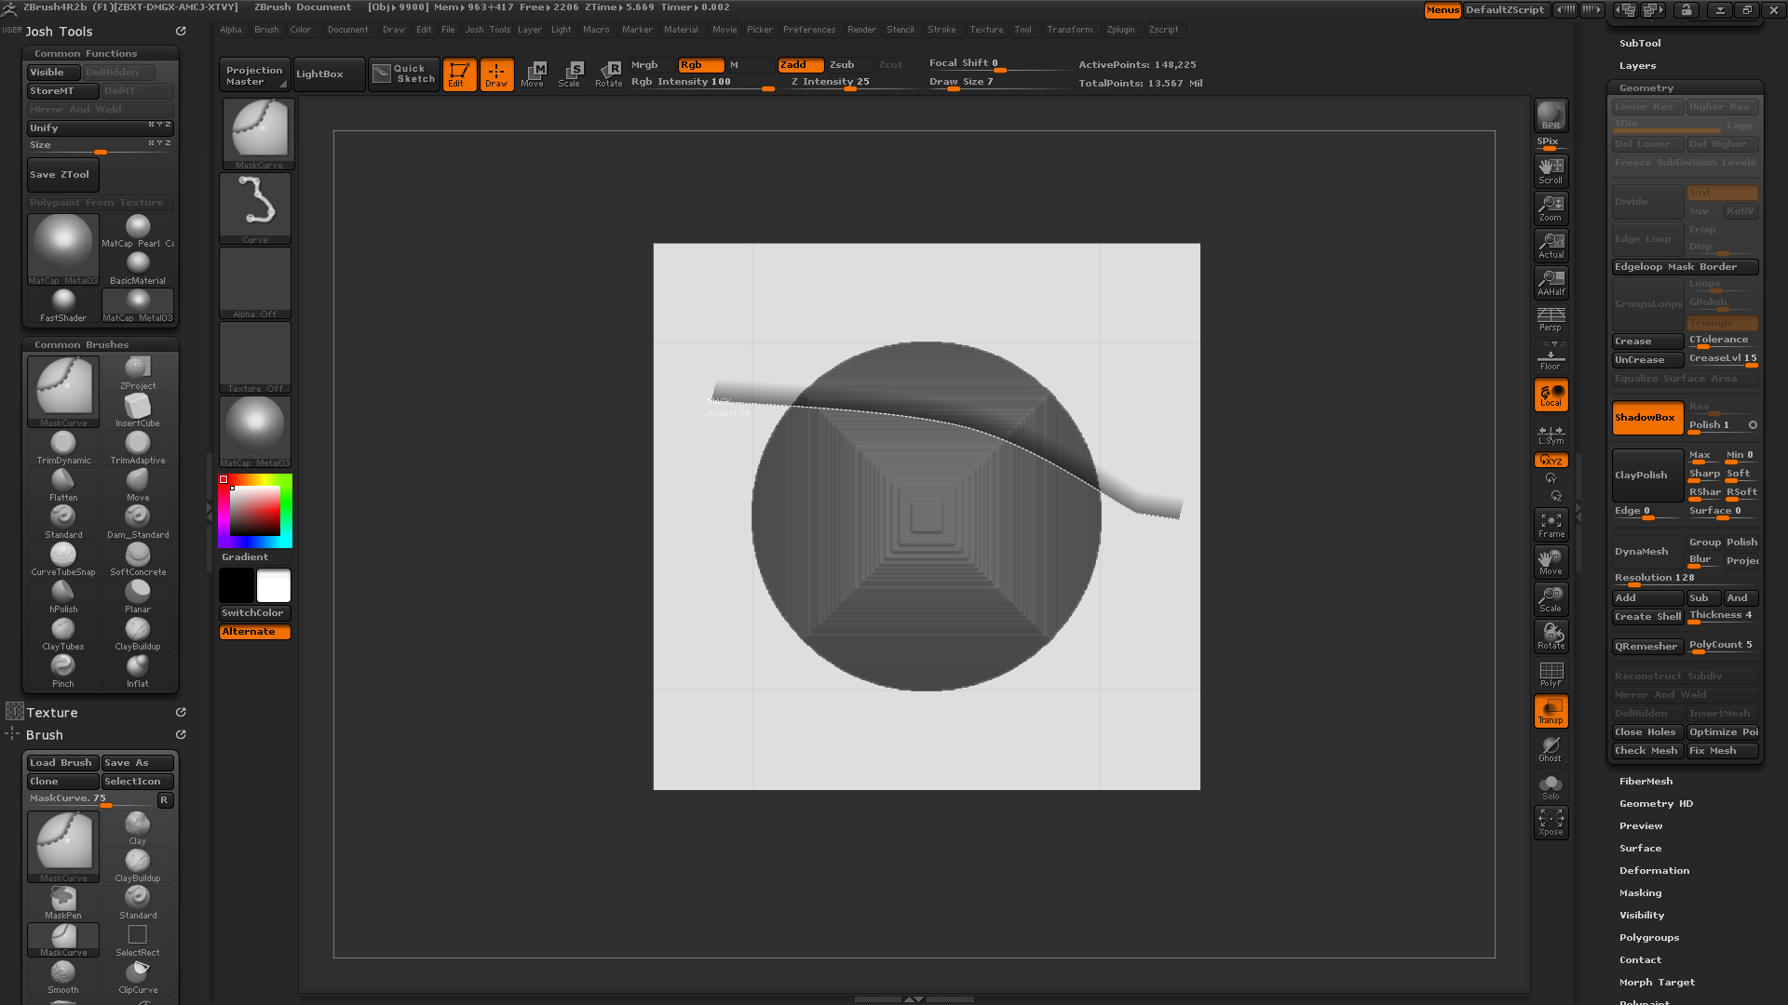Select the Flatten brush
This screenshot has height=1005, width=1788.
pos(63,485)
